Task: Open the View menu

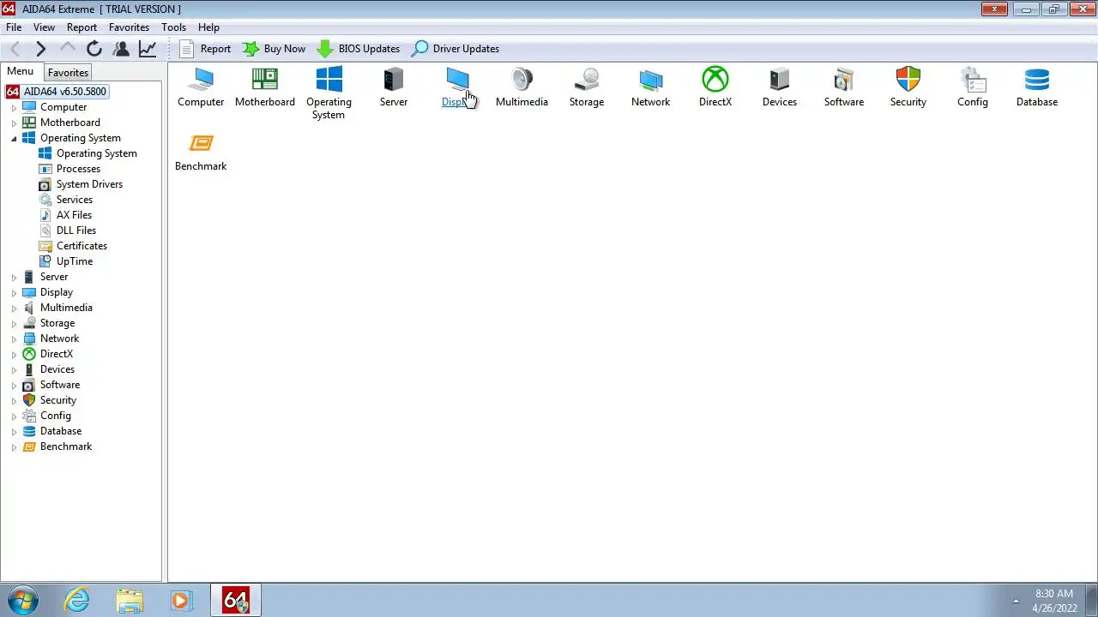Action: [x=44, y=27]
